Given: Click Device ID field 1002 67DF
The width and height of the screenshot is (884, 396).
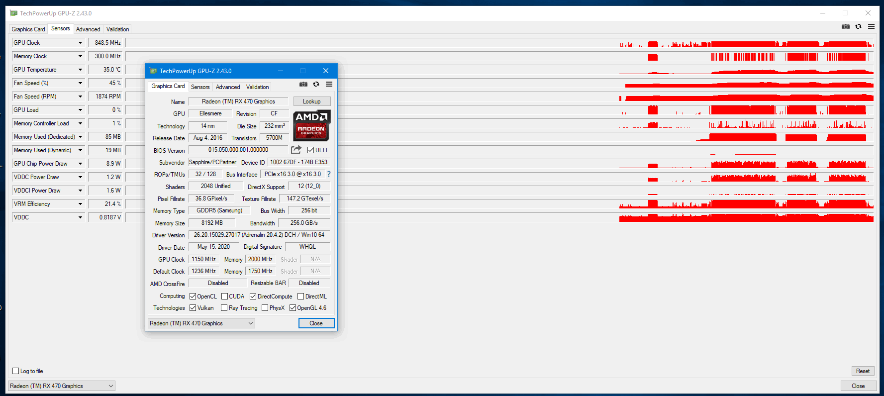Looking at the screenshot, I should coord(299,162).
